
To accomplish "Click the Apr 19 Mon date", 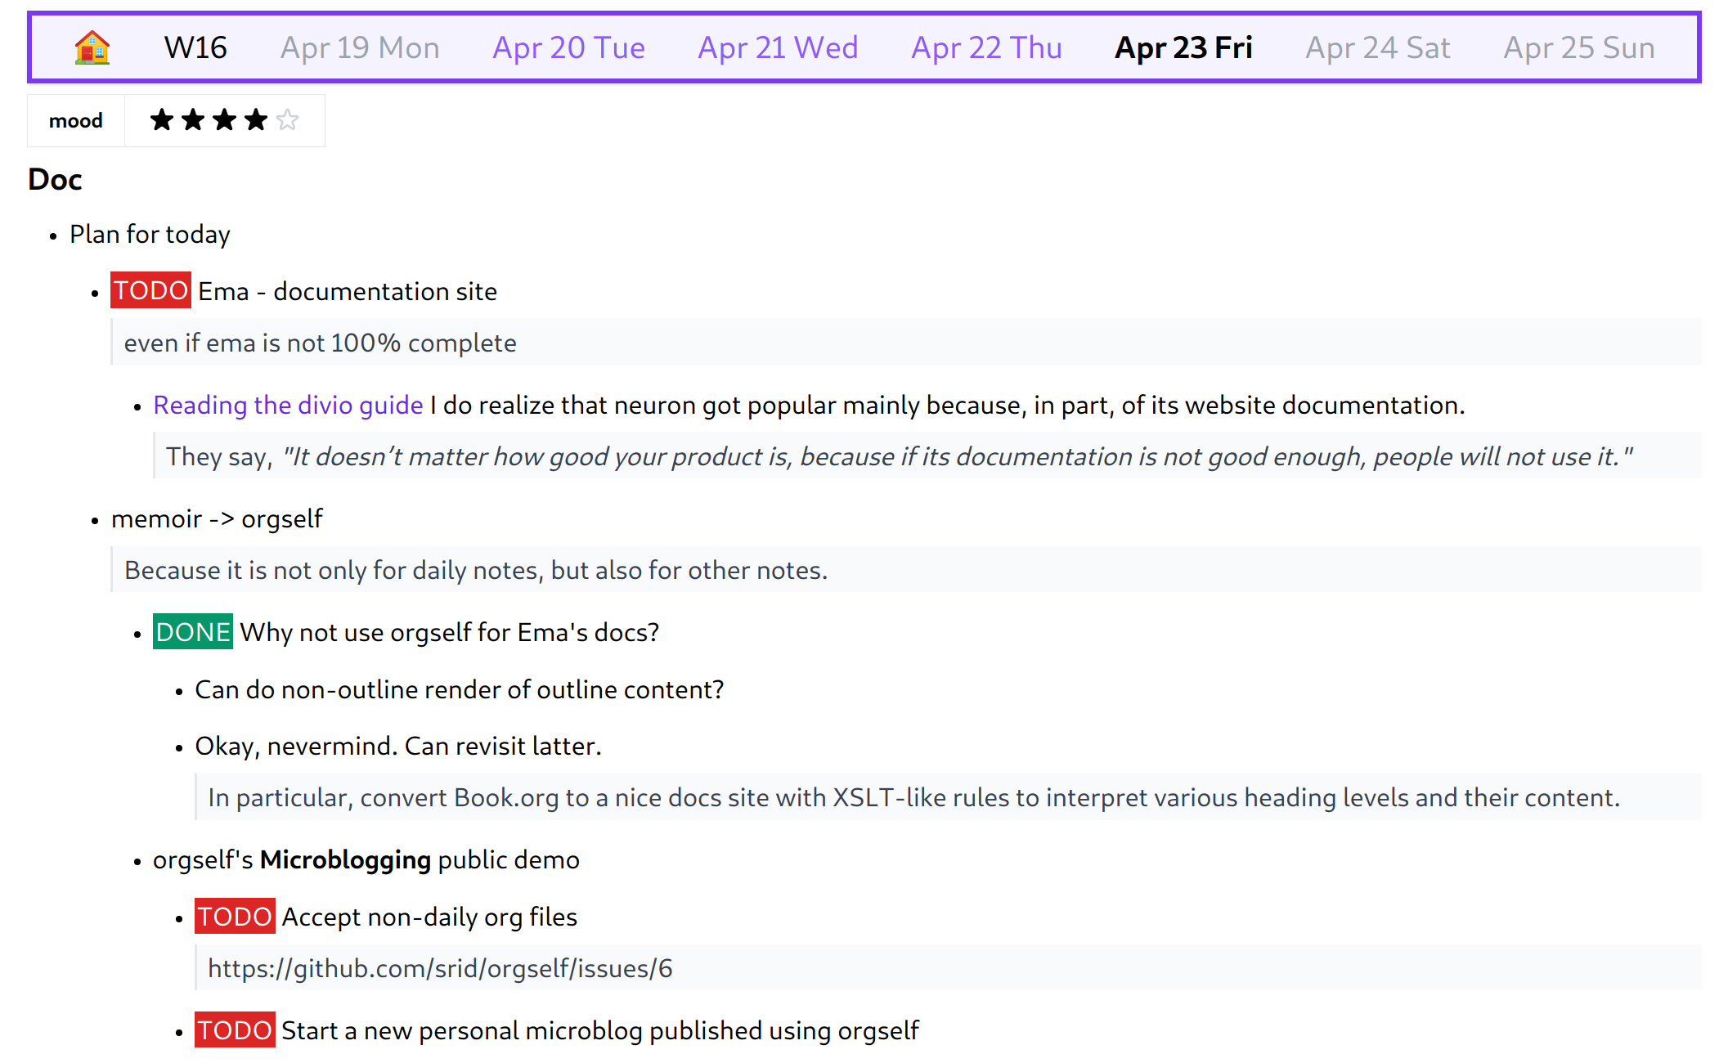I will click(360, 47).
